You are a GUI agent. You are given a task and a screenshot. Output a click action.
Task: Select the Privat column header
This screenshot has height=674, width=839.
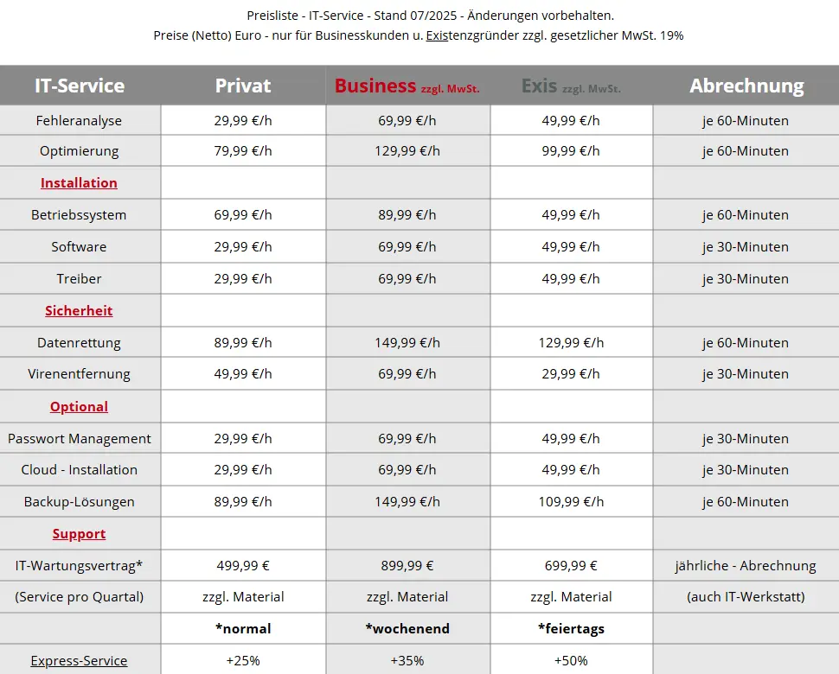pos(243,86)
